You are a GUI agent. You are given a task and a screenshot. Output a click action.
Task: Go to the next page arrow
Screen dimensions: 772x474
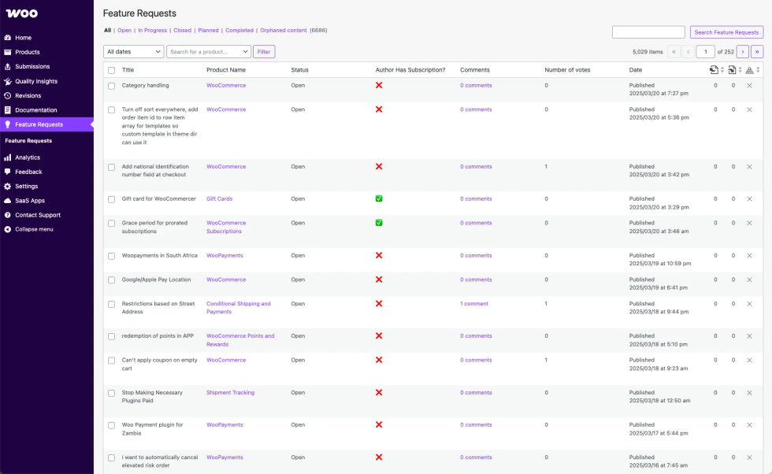tap(742, 52)
